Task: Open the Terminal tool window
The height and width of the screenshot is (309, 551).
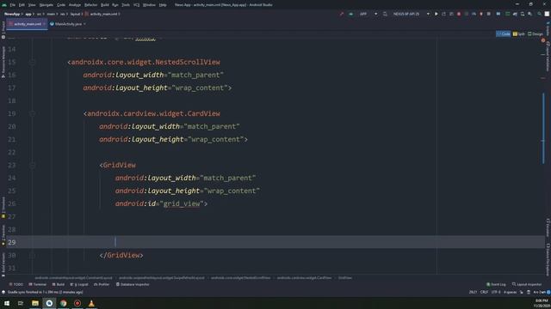Action: coord(38,284)
